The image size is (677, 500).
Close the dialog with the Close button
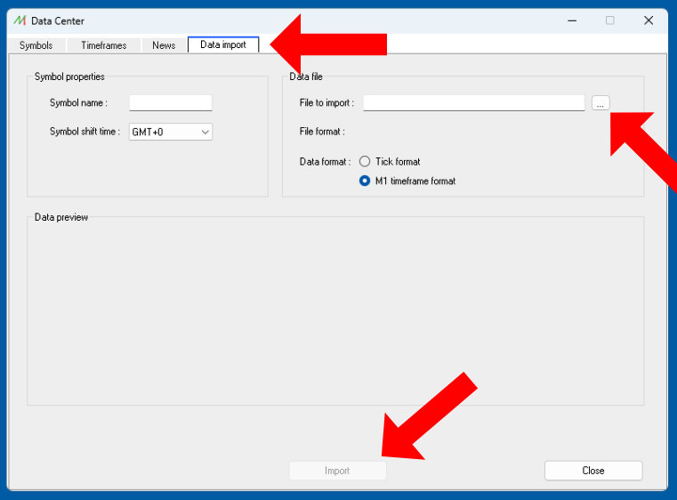pos(593,471)
